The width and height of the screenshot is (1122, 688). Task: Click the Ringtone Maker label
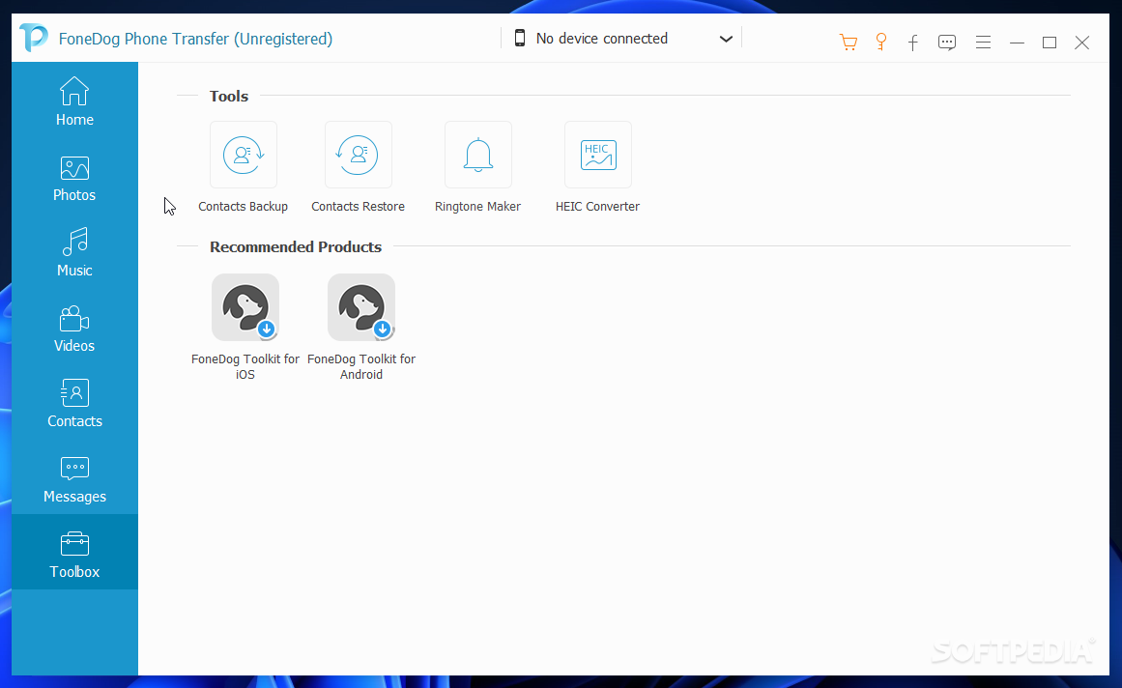pos(478,206)
